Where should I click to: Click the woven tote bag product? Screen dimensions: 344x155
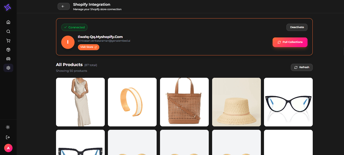pos(184,102)
